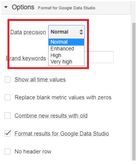Tick Combine new results with old
The image size is (138, 164).
pyautogui.click(x=8, y=116)
